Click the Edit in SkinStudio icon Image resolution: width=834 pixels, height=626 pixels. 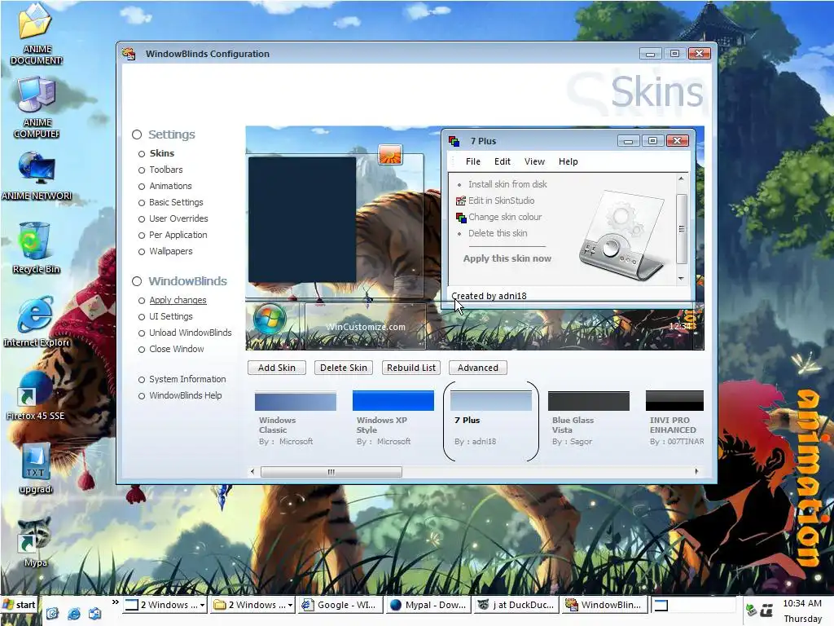pos(461,201)
